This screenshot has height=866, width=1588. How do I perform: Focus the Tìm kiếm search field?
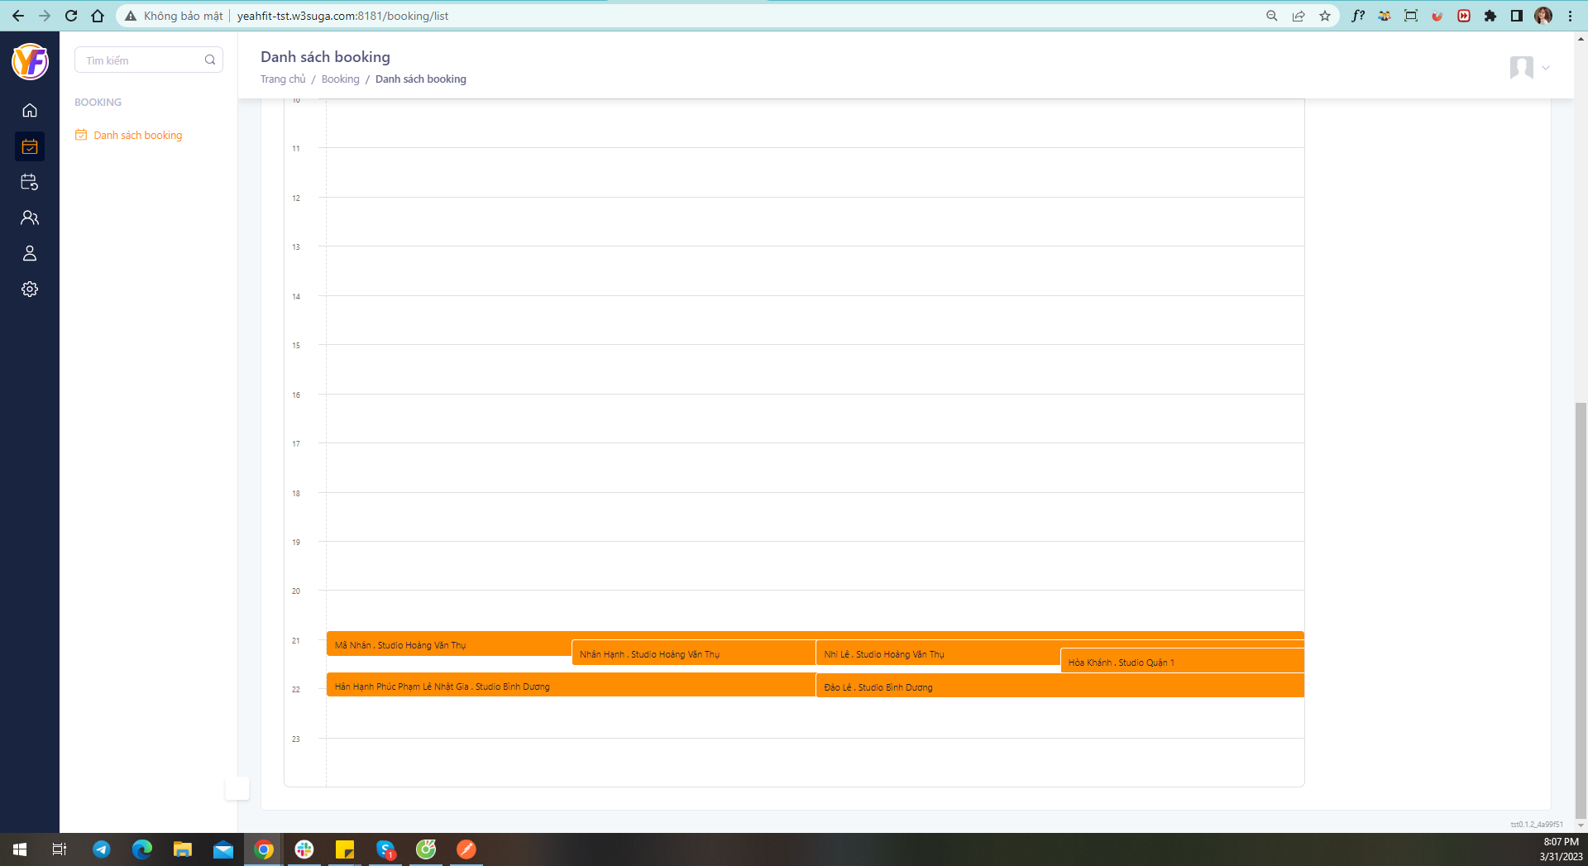149,60
